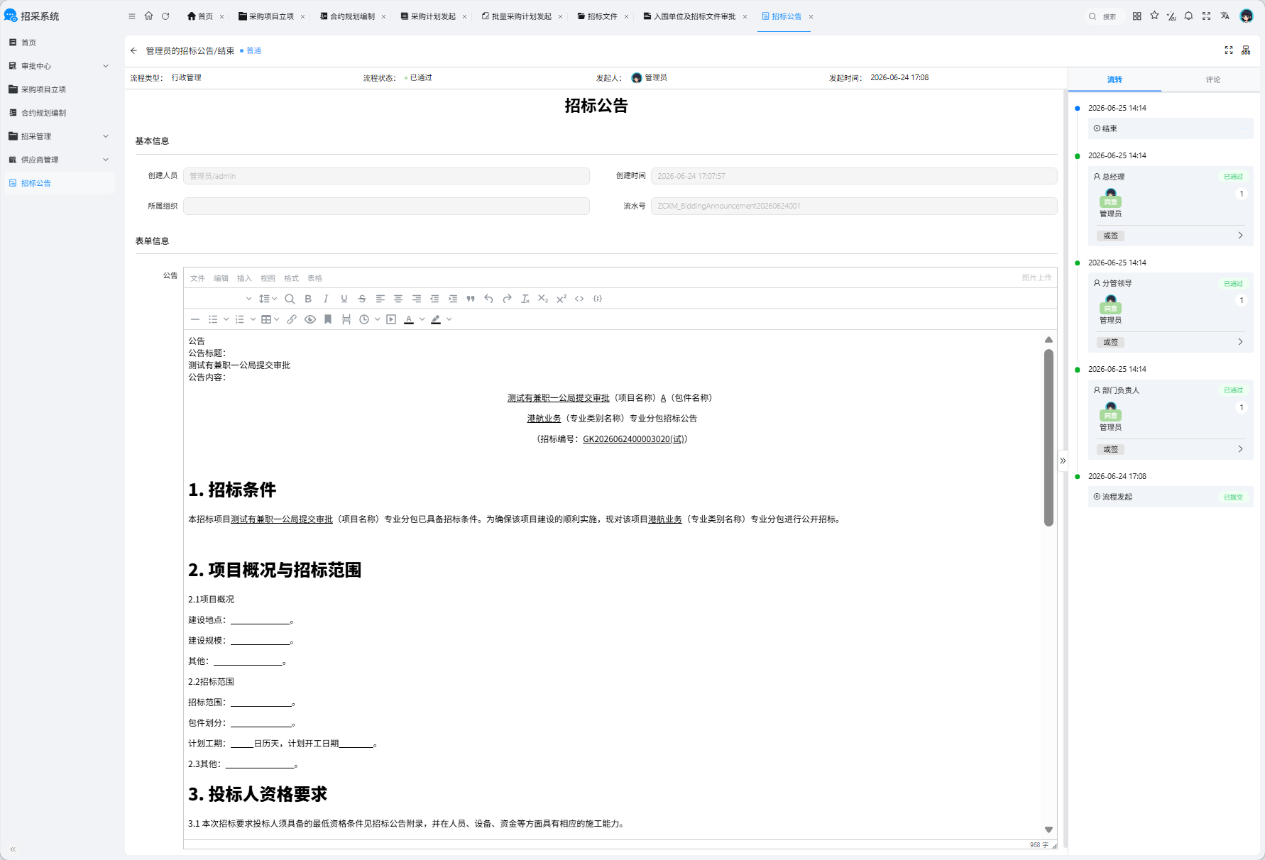Screen dimensions: 1265x860
Task: Open the line height dropdown
Action: [268, 299]
